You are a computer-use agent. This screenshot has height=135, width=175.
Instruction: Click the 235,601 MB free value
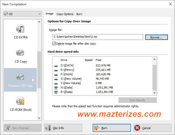point(103,70)
